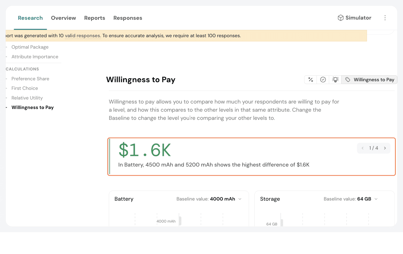Click the lightbulb insights icon

(x=335, y=80)
